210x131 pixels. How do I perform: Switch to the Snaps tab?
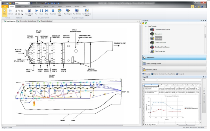[179, 74]
